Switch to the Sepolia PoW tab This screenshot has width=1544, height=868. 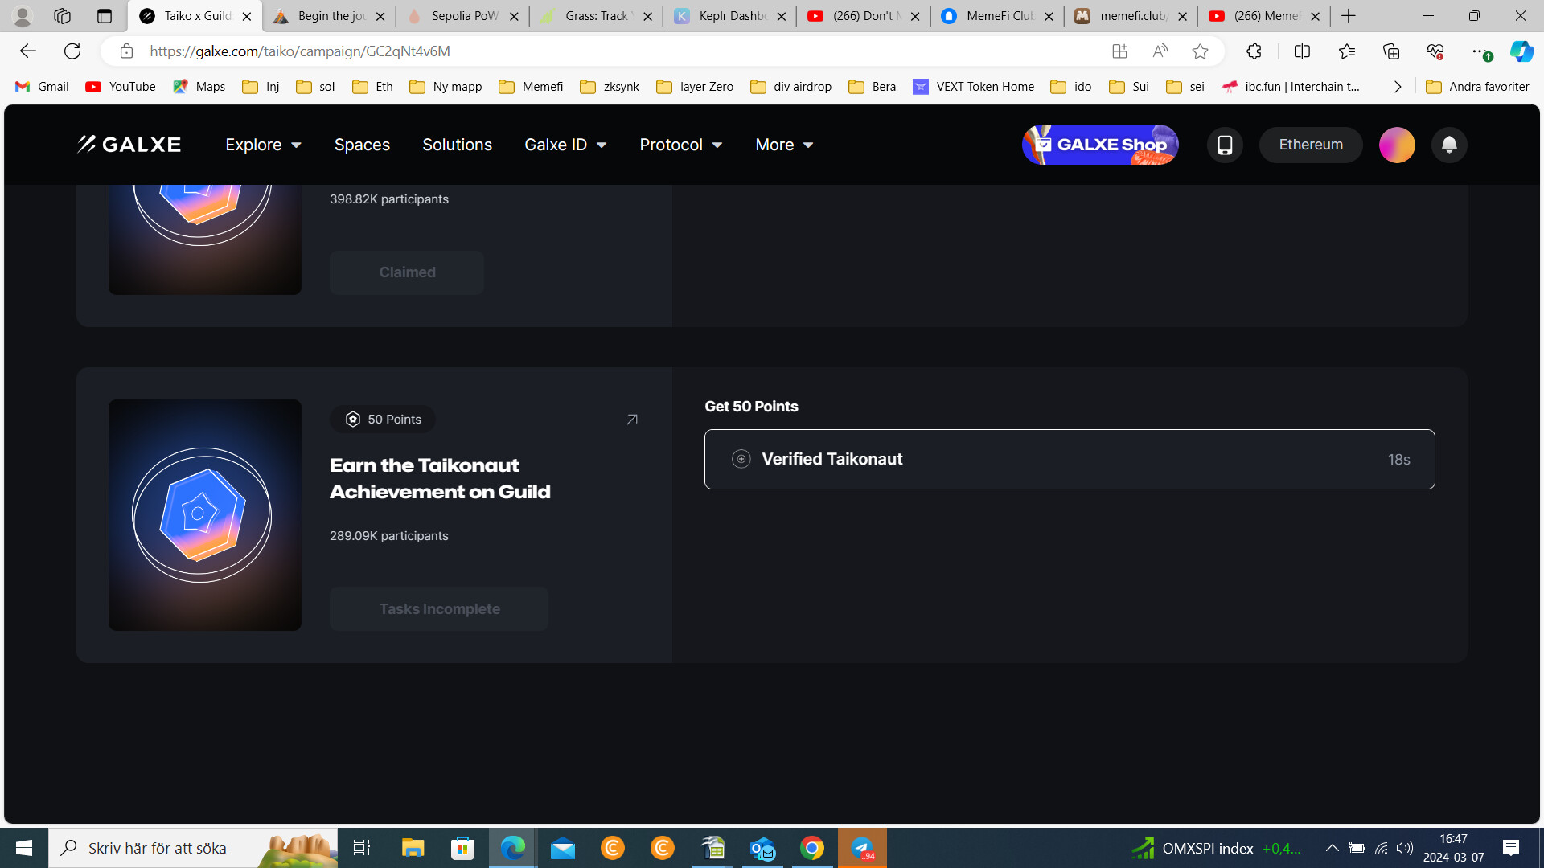462,16
